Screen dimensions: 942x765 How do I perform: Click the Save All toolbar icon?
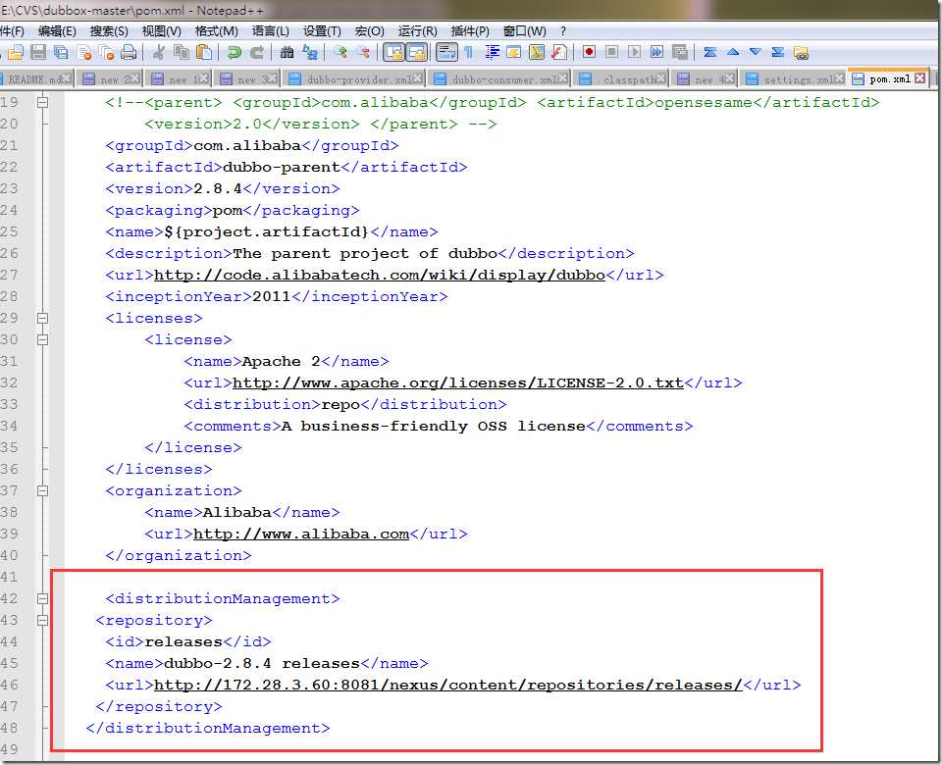pos(61,53)
